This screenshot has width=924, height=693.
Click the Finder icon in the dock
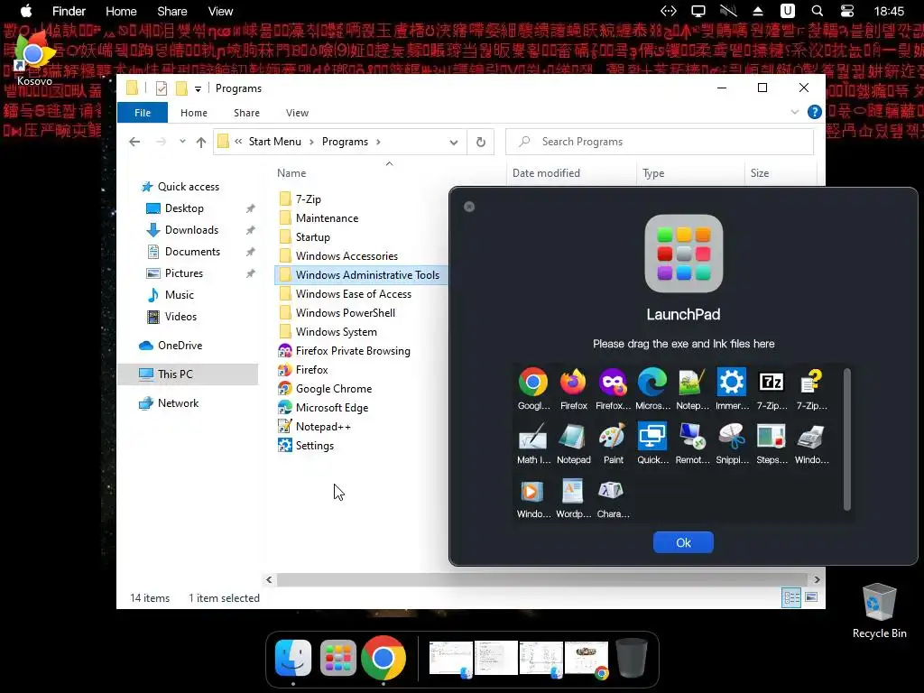[x=293, y=657]
